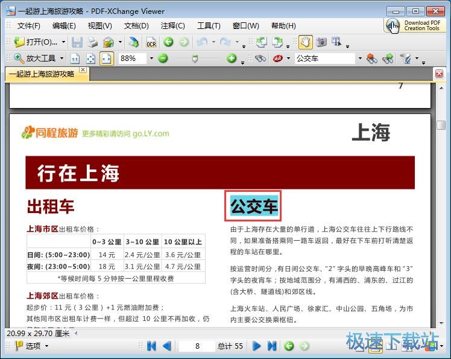Open the 注释(C) menu

pos(173,26)
